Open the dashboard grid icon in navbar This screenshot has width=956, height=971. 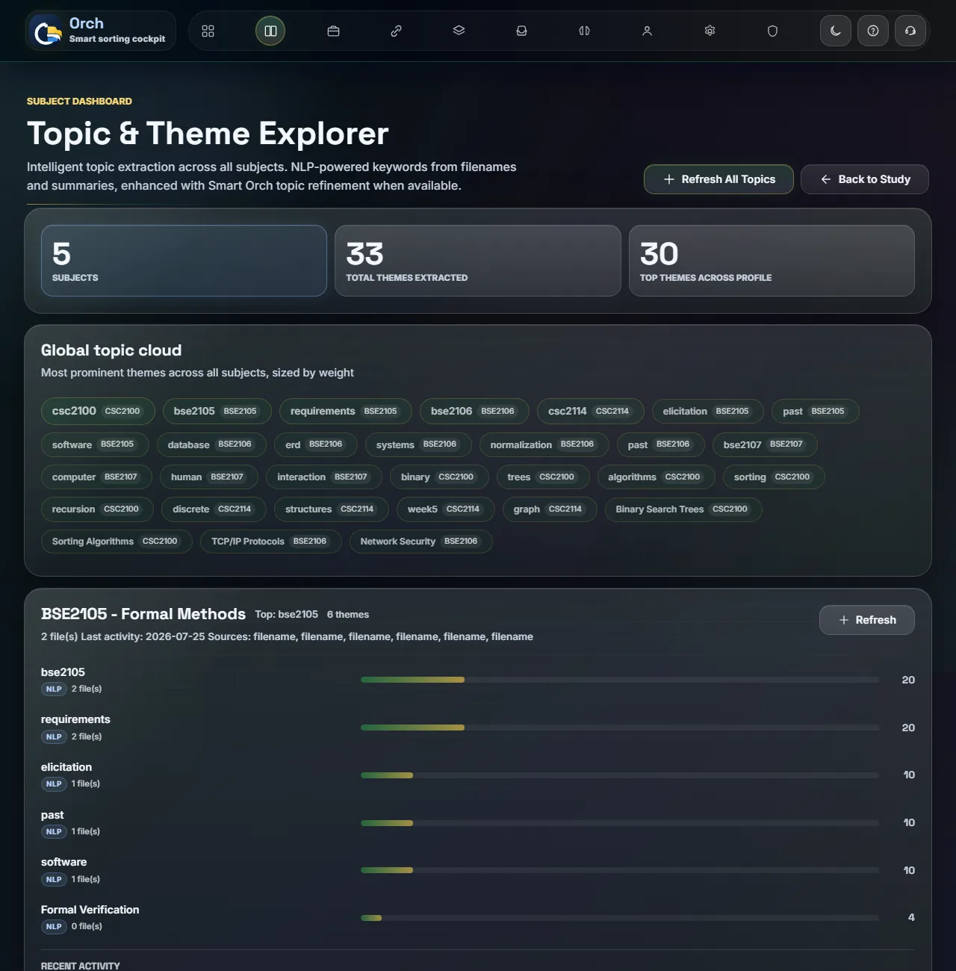[x=208, y=31]
